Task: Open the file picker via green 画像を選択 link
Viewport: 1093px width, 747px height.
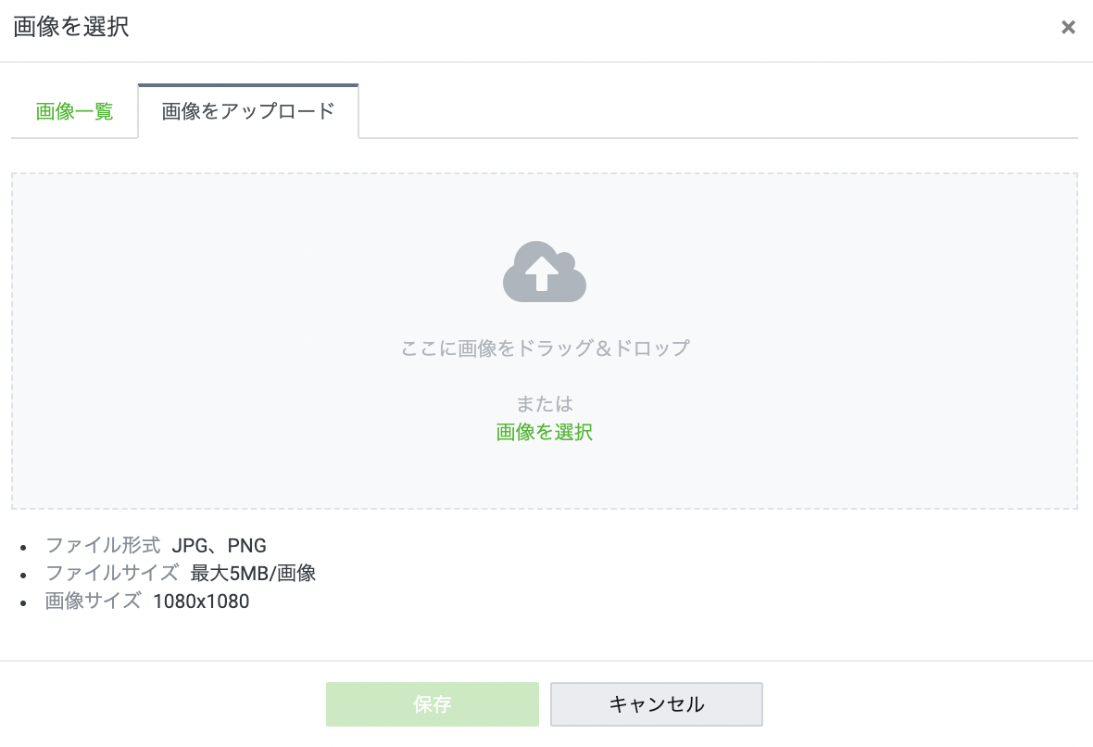Action: point(545,432)
